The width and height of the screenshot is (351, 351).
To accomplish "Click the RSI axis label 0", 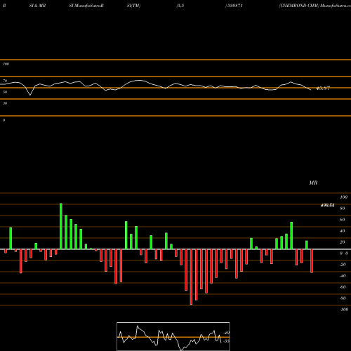I will coord(4,120).
